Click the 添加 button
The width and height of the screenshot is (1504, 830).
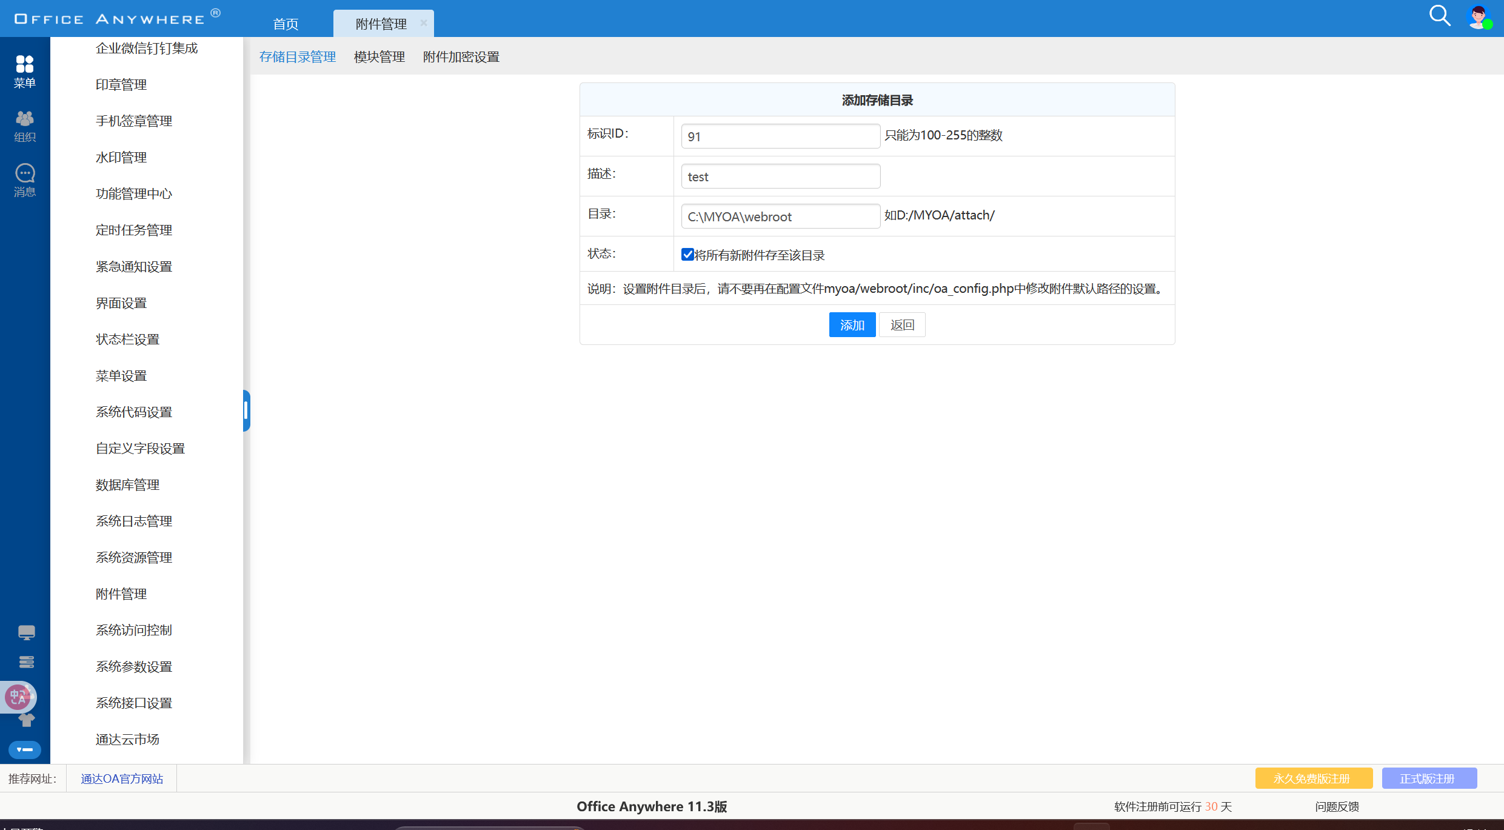click(852, 325)
